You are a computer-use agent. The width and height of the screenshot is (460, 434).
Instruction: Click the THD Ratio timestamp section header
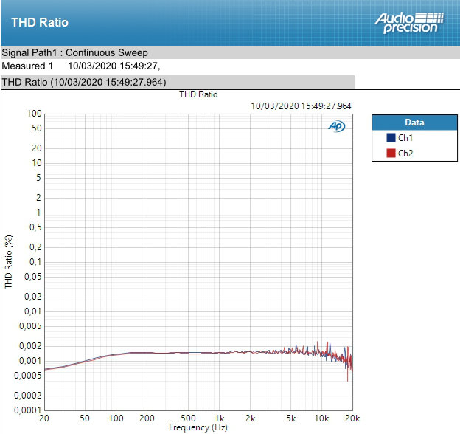coord(178,82)
